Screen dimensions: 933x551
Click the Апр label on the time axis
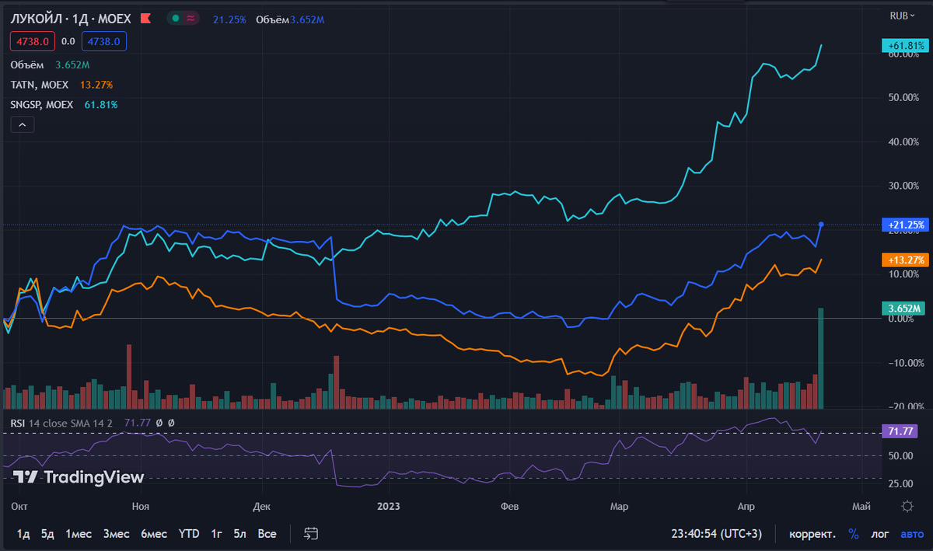[746, 507]
